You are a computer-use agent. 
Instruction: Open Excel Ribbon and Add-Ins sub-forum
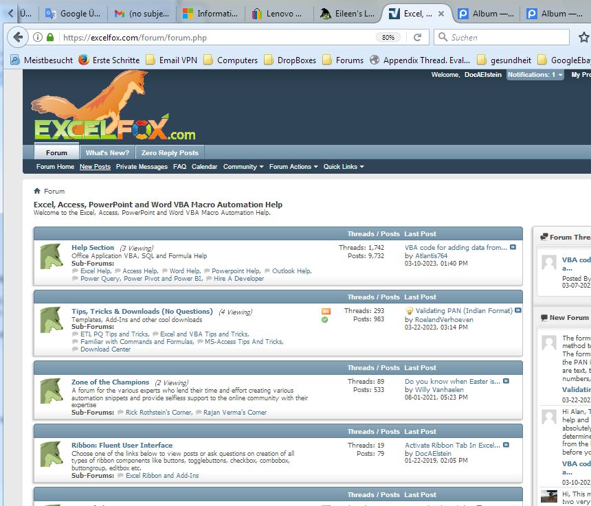(162, 476)
